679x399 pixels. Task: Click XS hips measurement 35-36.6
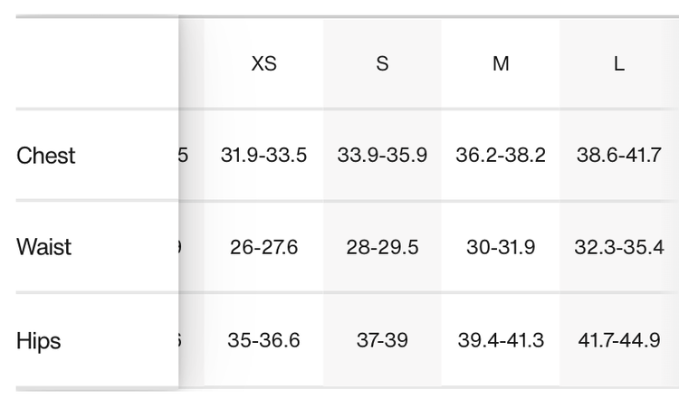263,341
